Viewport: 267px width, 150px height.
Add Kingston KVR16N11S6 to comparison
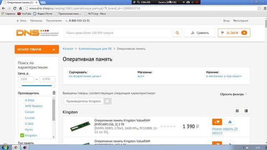click(x=230, y=122)
